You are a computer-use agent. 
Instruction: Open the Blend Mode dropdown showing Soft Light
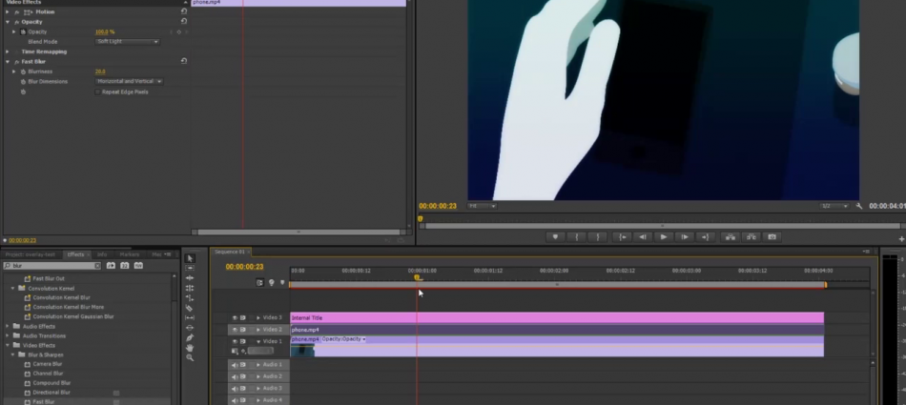click(128, 41)
